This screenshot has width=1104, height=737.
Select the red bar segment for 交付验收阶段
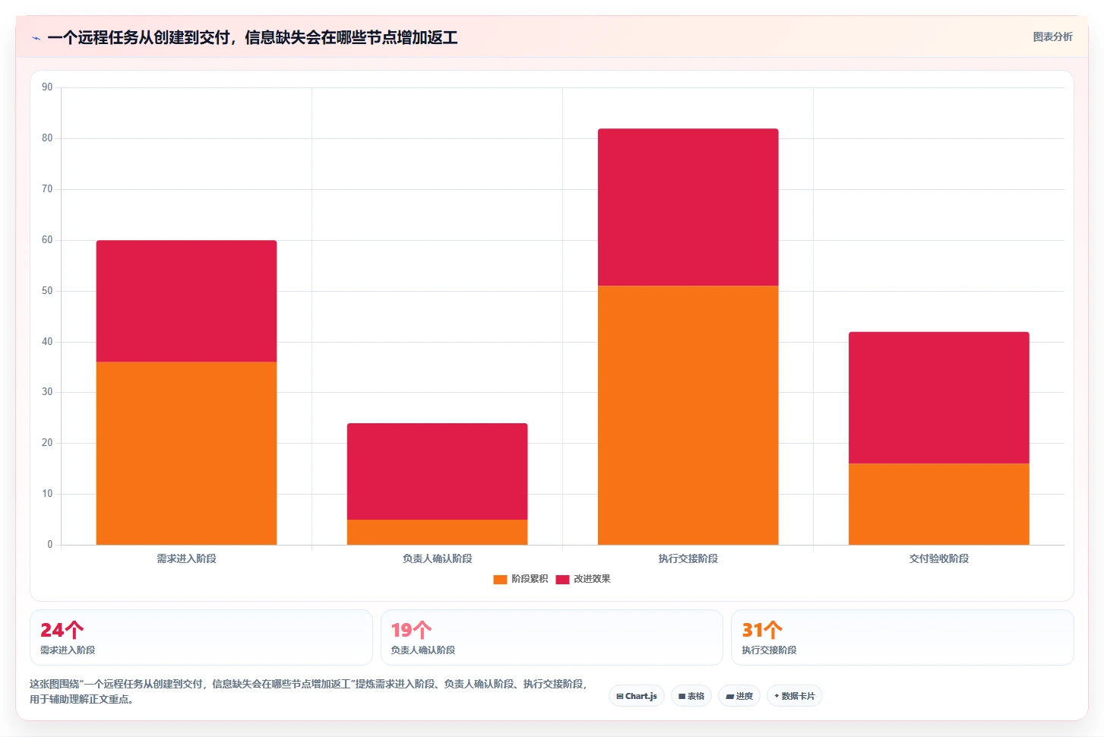(x=938, y=397)
